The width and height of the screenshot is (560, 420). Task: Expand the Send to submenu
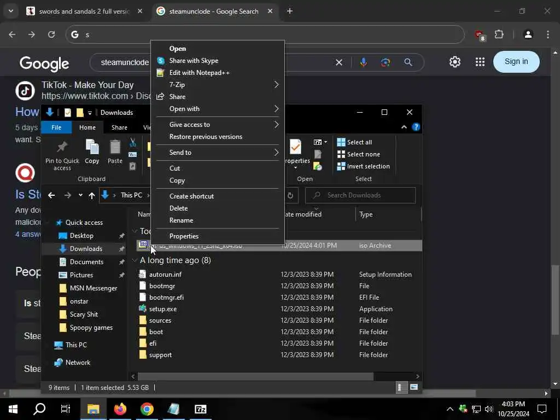coord(218,153)
